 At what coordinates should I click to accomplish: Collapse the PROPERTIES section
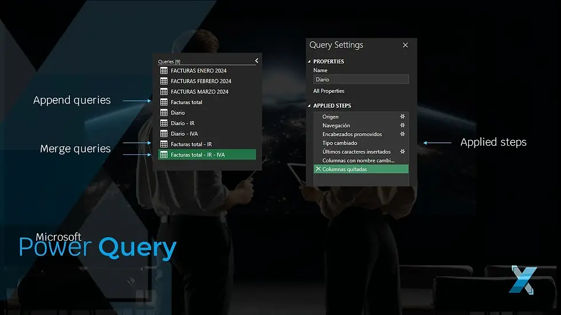pyautogui.click(x=309, y=61)
